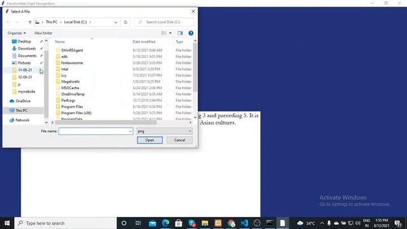The image size is (407, 229).
Task: Select the PerfLogs folder
Action: (68, 101)
